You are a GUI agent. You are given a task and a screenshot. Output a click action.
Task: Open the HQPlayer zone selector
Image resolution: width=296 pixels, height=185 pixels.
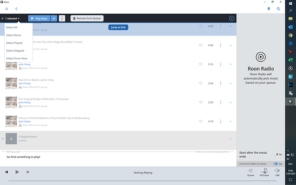(x=264, y=173)
